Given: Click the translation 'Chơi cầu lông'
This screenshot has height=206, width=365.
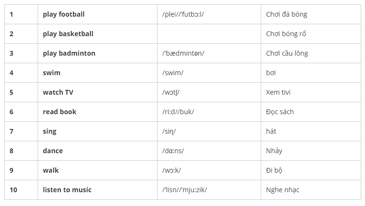Looking at the screenshot, I should coord(287,53).
